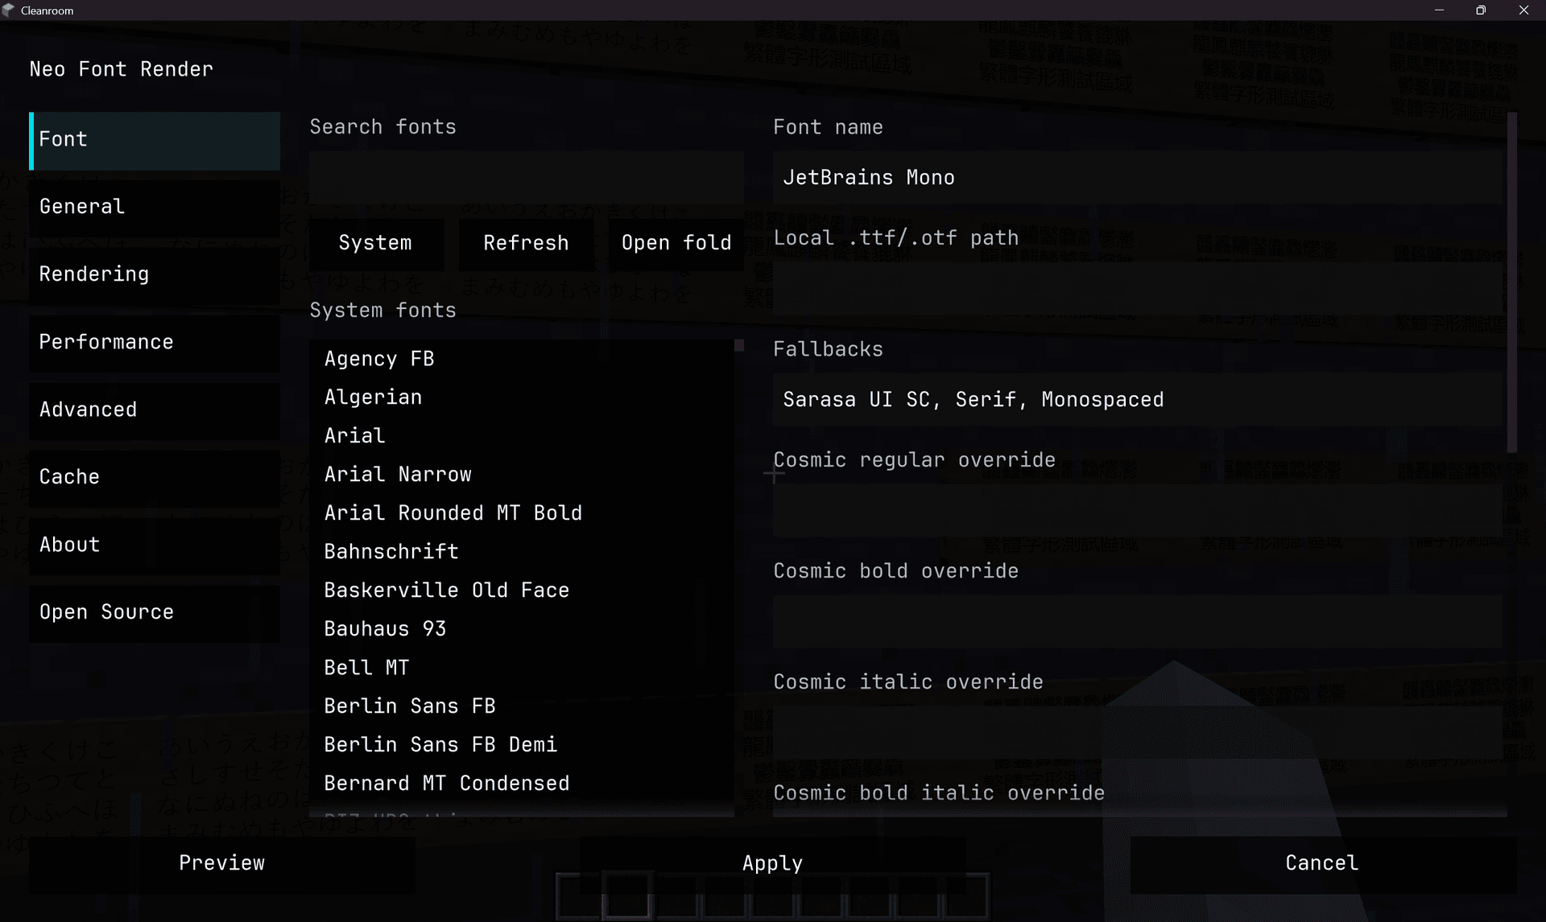Pick Bernard MT Condensed
1546x922 pixels.
pyautogui.click(x=522, y=784)
